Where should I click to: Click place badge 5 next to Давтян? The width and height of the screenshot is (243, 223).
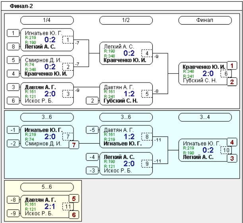click(x=74, y=198)
